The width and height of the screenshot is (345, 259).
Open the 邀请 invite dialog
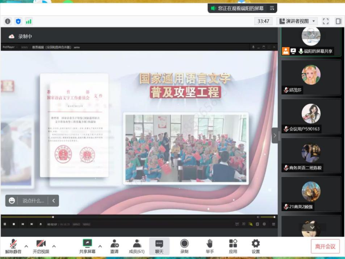click(x=114, y=246)
